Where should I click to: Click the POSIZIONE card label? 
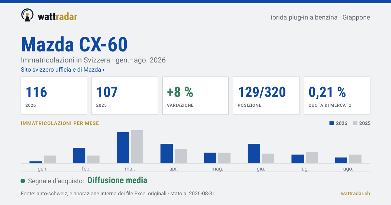(250, 105)
